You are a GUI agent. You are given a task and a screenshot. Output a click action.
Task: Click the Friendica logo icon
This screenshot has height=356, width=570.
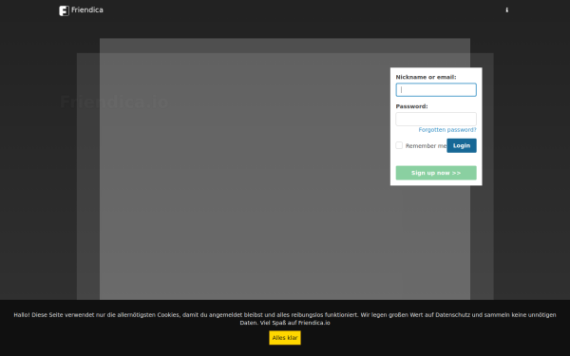[x=64, y=10]
